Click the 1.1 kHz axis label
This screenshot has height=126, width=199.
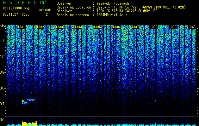coord(3,41)
